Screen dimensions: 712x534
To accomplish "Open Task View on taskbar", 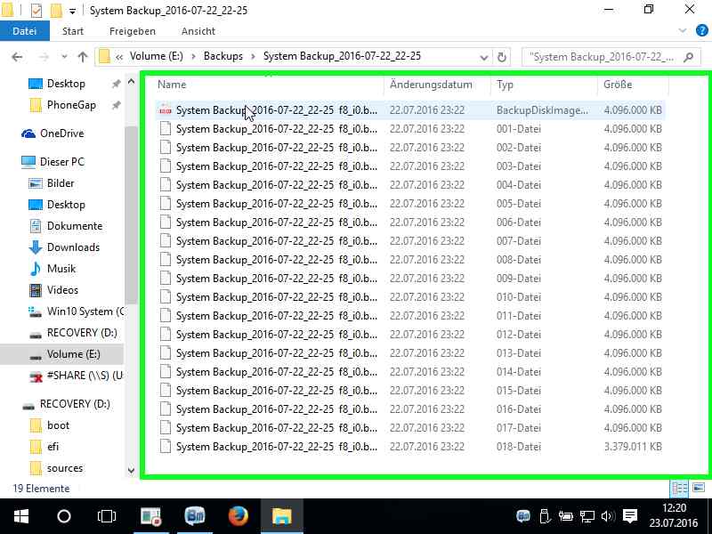I will point(107,516).
